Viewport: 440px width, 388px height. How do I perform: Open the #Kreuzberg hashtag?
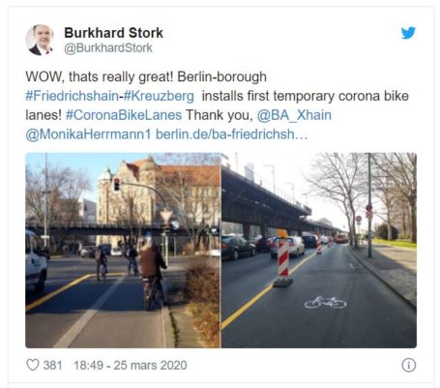[159, 96]
